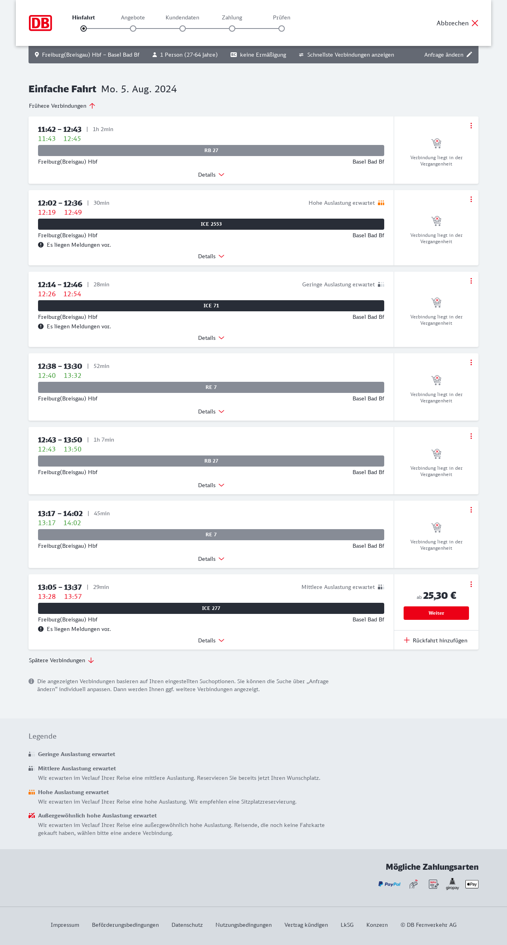Click the red Weiter button

click(x=436, y=613)
